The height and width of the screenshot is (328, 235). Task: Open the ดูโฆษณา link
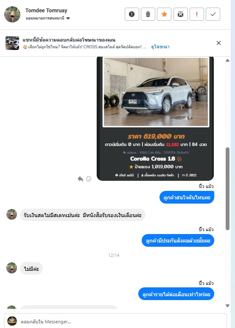click(x=160, y=47)
